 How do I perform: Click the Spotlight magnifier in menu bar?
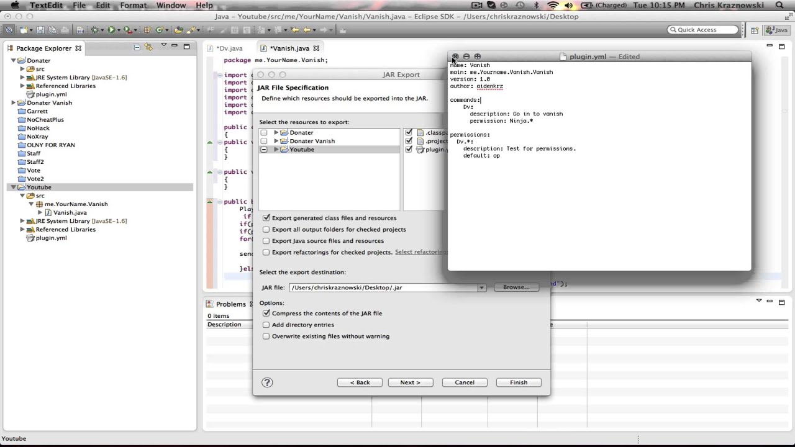pos(781,6)
